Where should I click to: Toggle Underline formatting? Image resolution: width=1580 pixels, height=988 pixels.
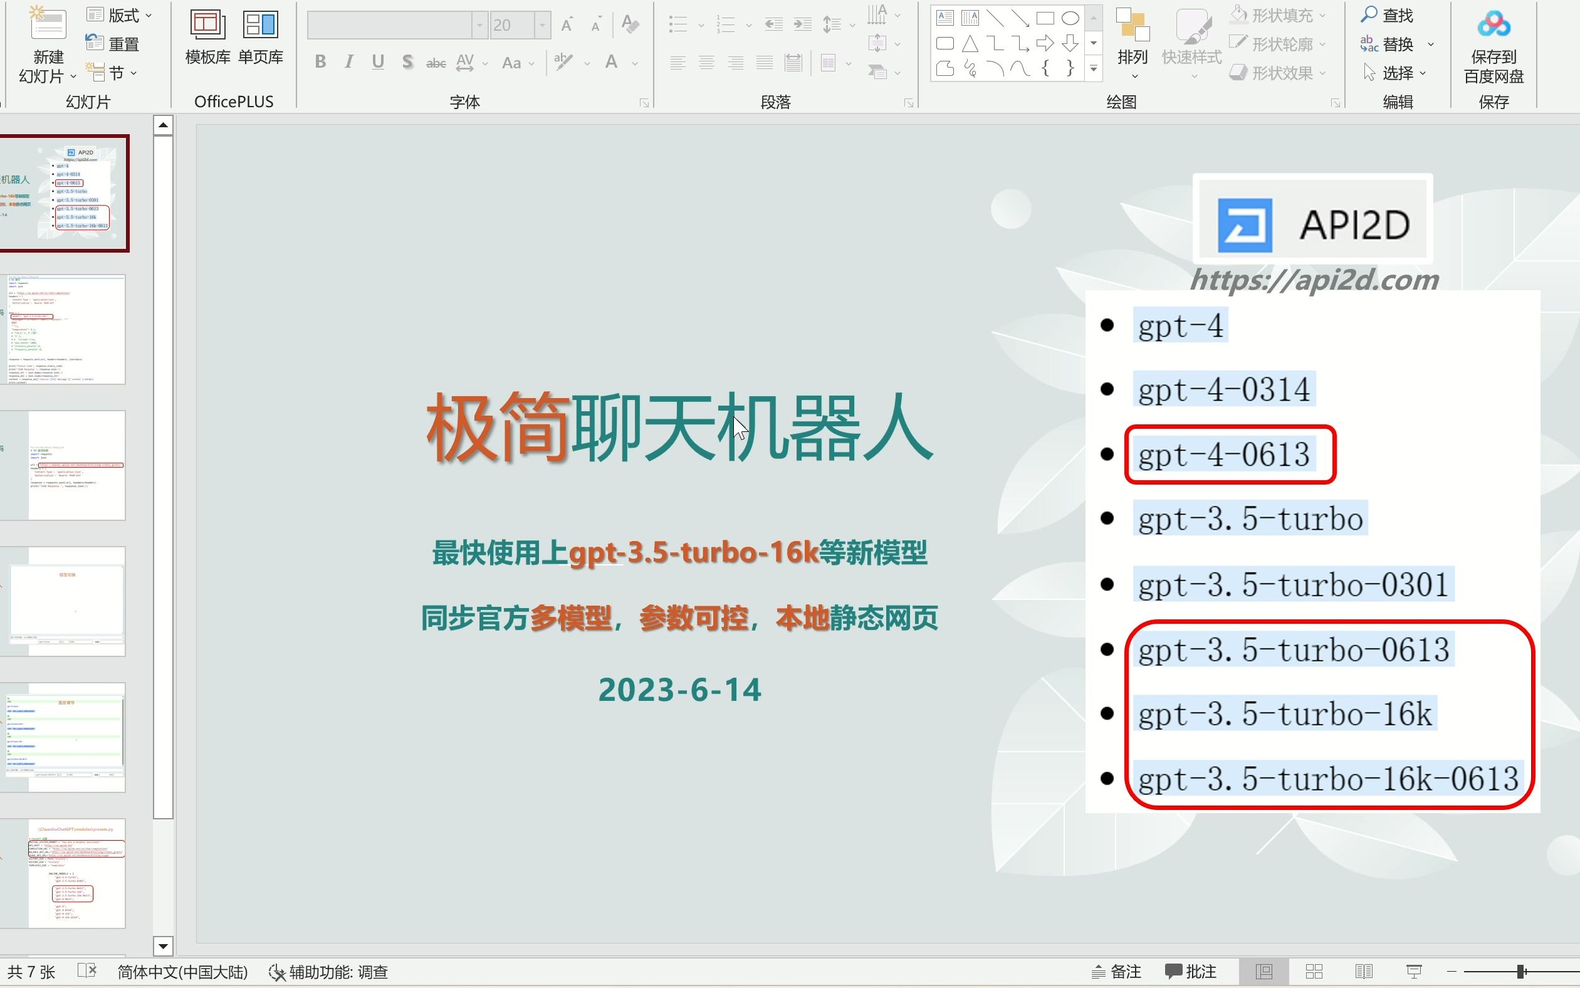[x=377, y=62]
